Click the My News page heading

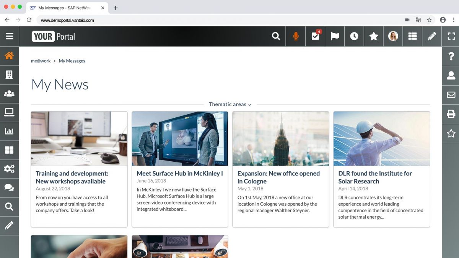click(60, 84)
